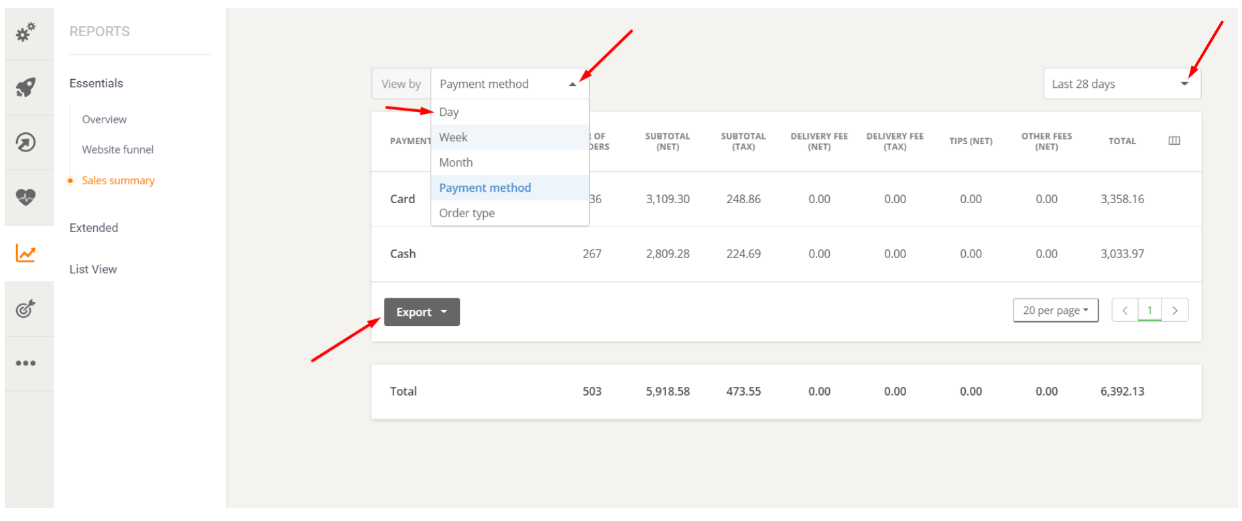Open the circled arrow sidebar icon
Screen dimensions: 1242x521
(x=26, y=142)
